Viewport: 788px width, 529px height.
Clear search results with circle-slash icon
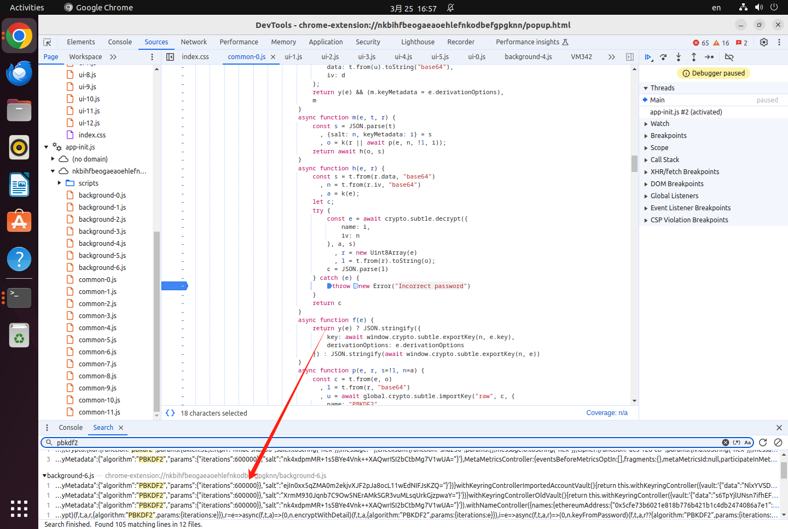tap(778, 442)
